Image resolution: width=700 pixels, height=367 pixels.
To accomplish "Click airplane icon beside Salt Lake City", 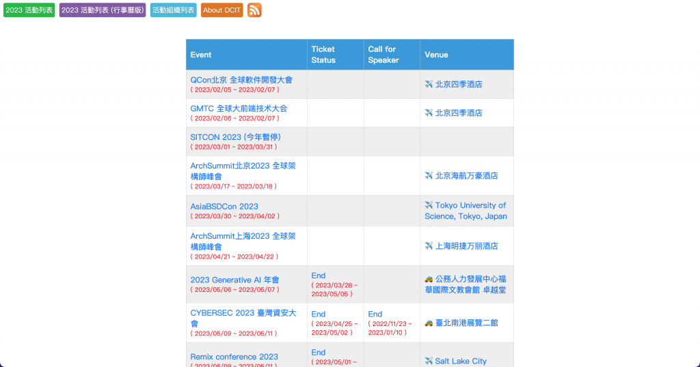I will point(429,362).
